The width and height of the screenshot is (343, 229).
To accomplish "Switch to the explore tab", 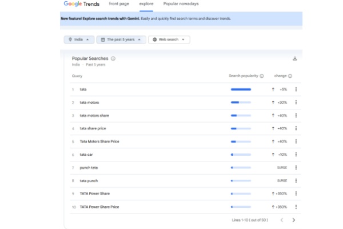I will 146,4.
